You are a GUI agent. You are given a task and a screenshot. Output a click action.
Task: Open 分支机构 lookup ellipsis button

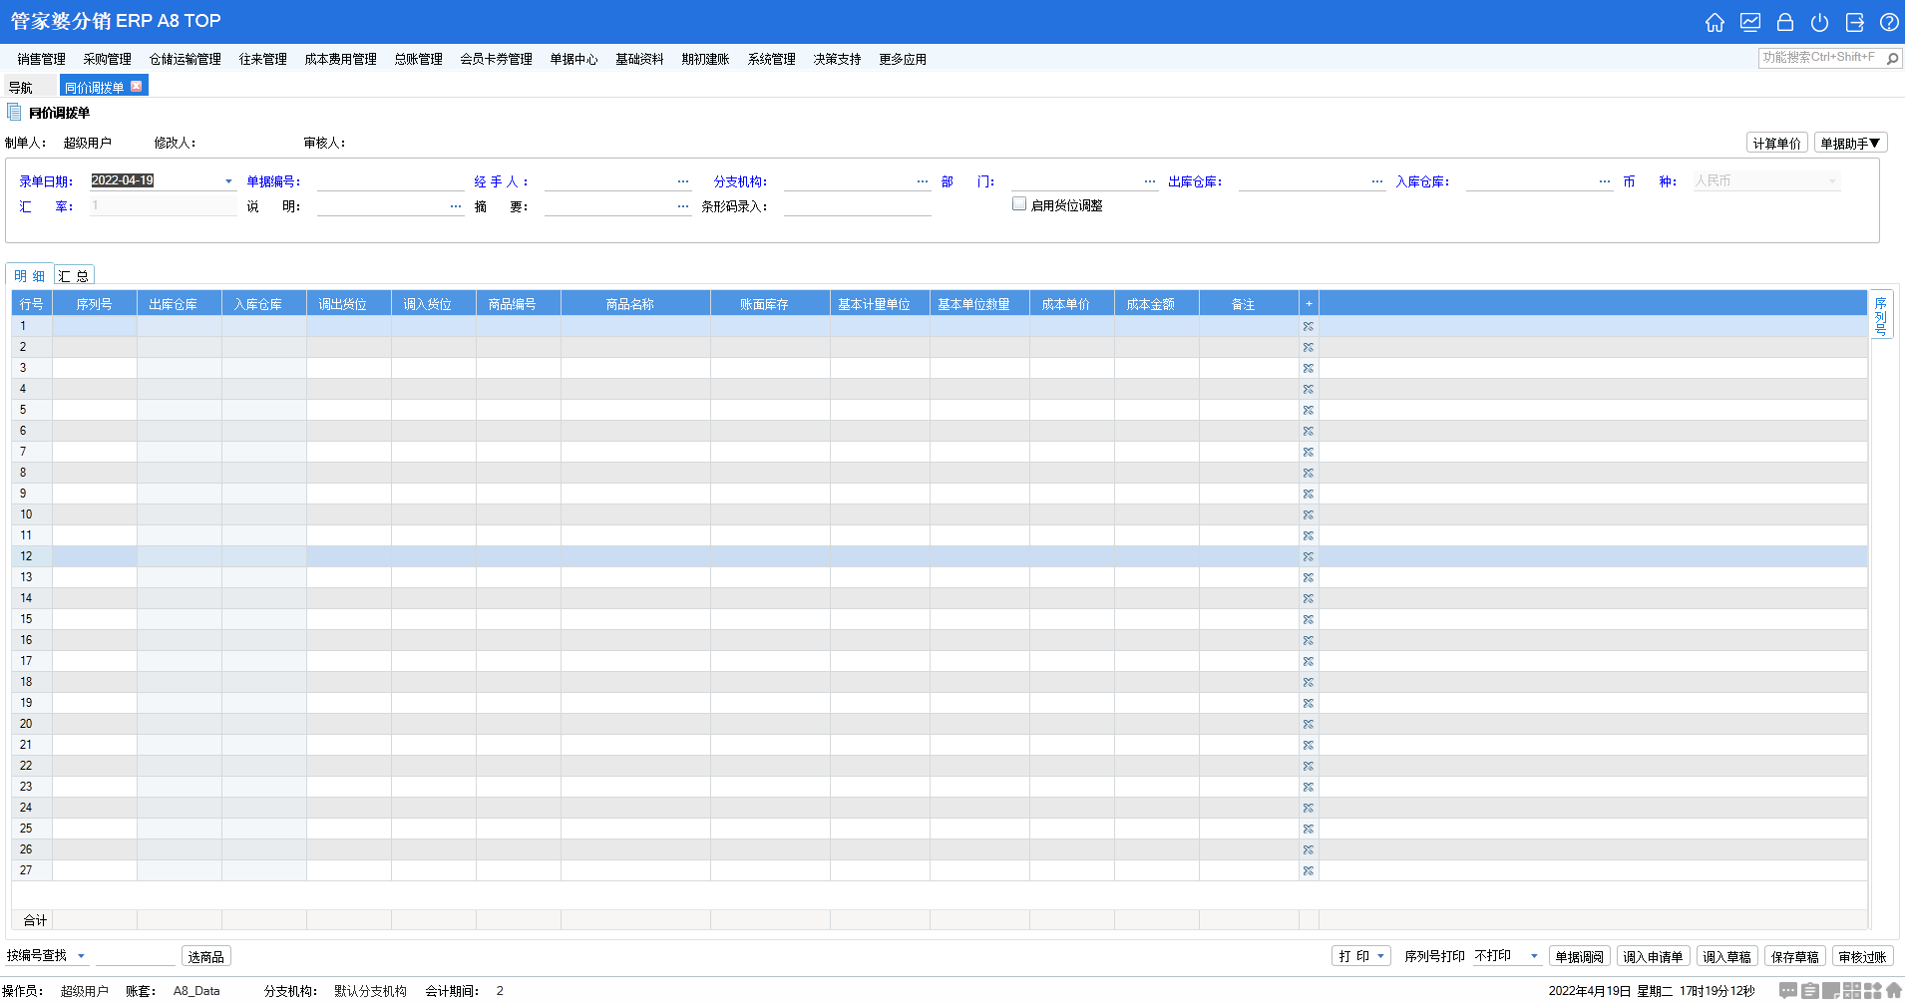point(923,181)
